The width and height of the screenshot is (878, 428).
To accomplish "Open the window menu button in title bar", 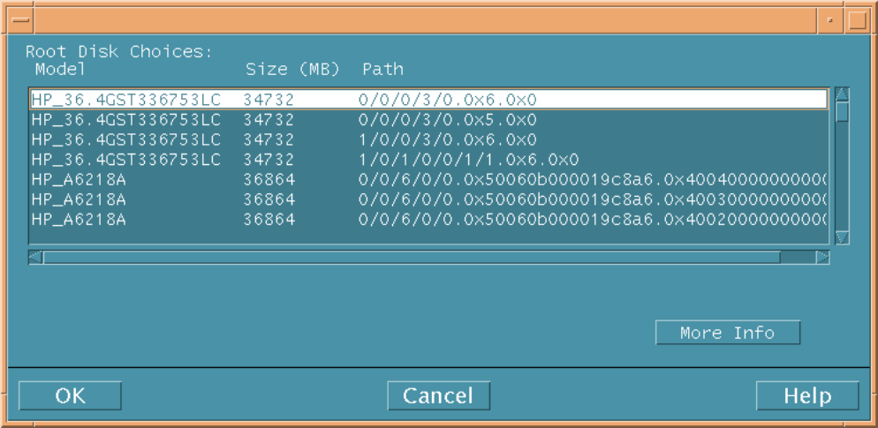I will pos(20,19).
